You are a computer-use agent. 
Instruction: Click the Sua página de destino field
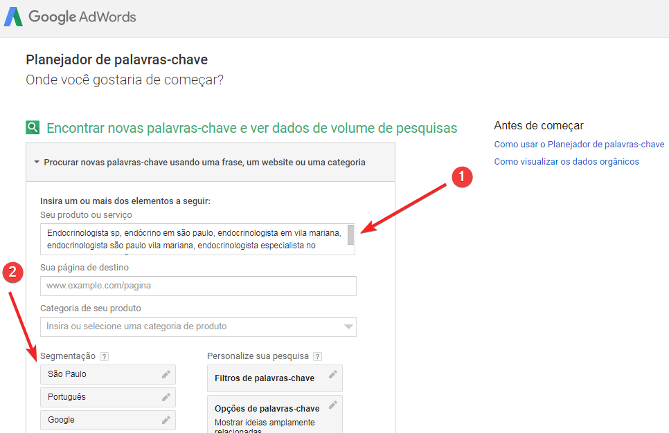pyautogui.click(x=198, y=286)
